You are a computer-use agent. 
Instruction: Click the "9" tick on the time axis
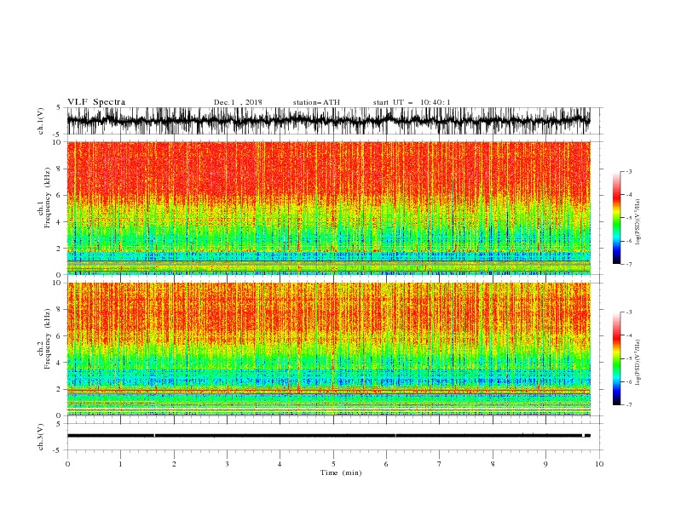[x=545, y=464]
